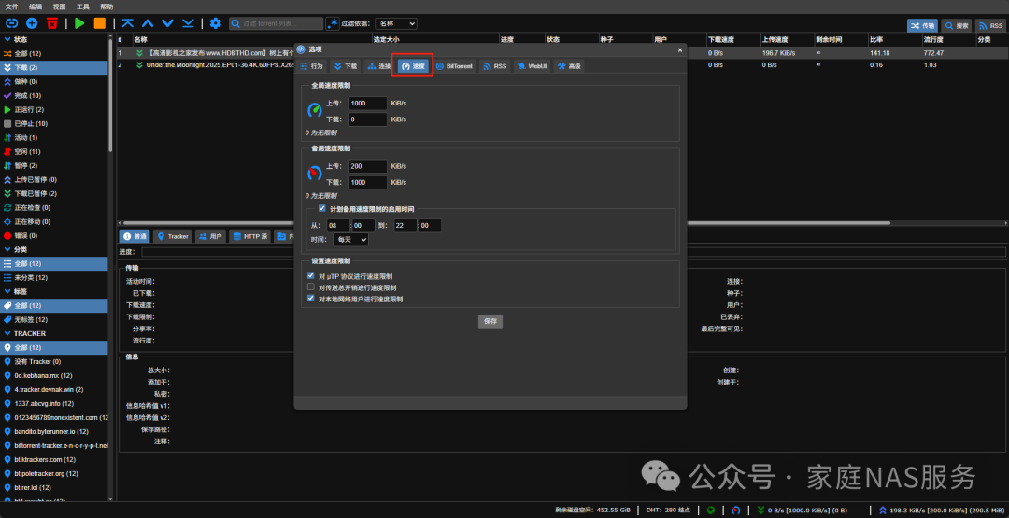The width and height of the screenshot is (1009, 518).
Task: Enable 对传送总开销进行速度限制 checkbox
Action: point(311,287)
